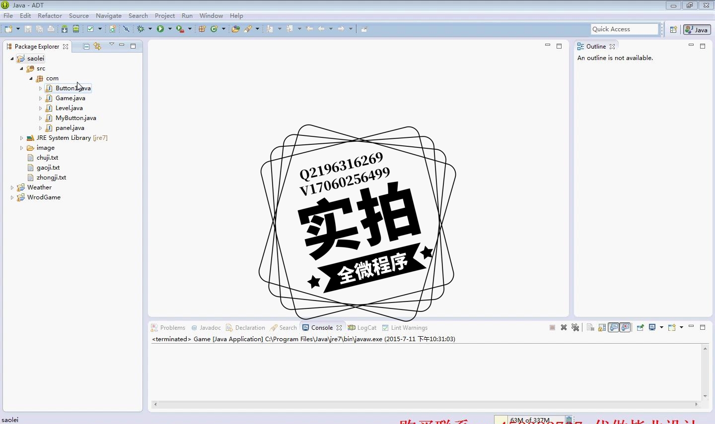
Task: Click Remove All Terminated Launches icon
Action: point(575,327)
